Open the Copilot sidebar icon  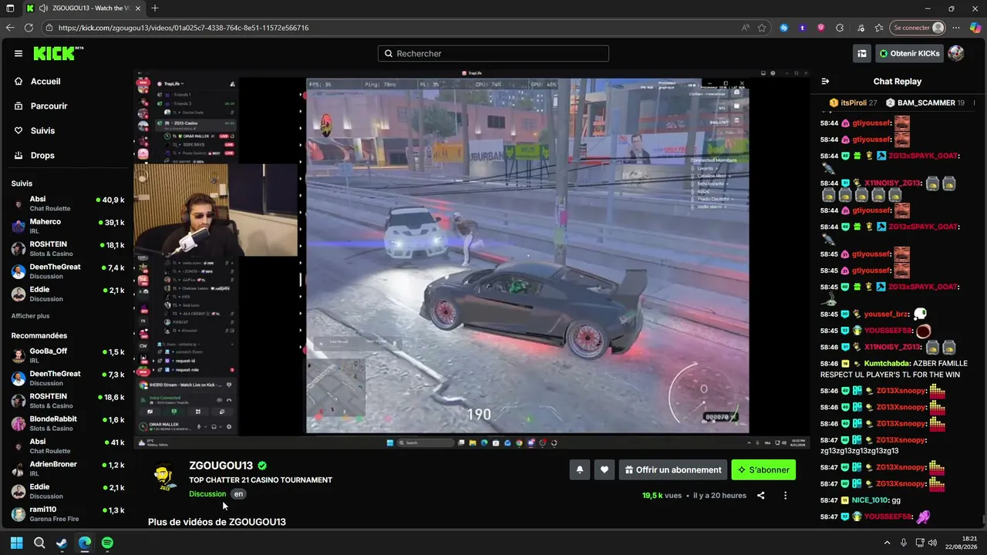[975, 28]
